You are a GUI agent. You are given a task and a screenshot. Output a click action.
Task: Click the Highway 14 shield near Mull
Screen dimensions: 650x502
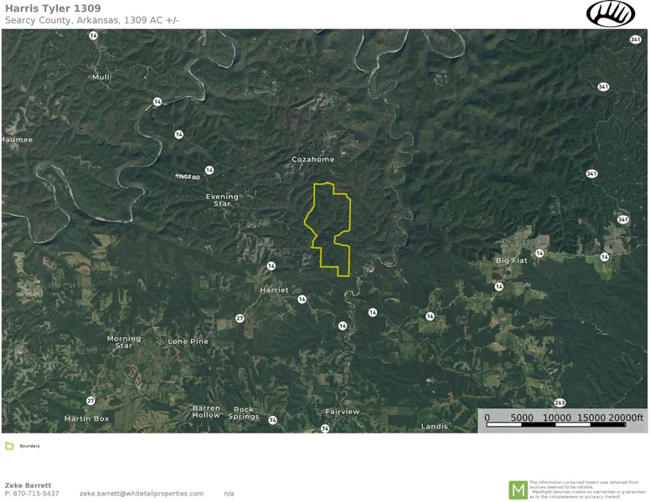pos(93,36)
